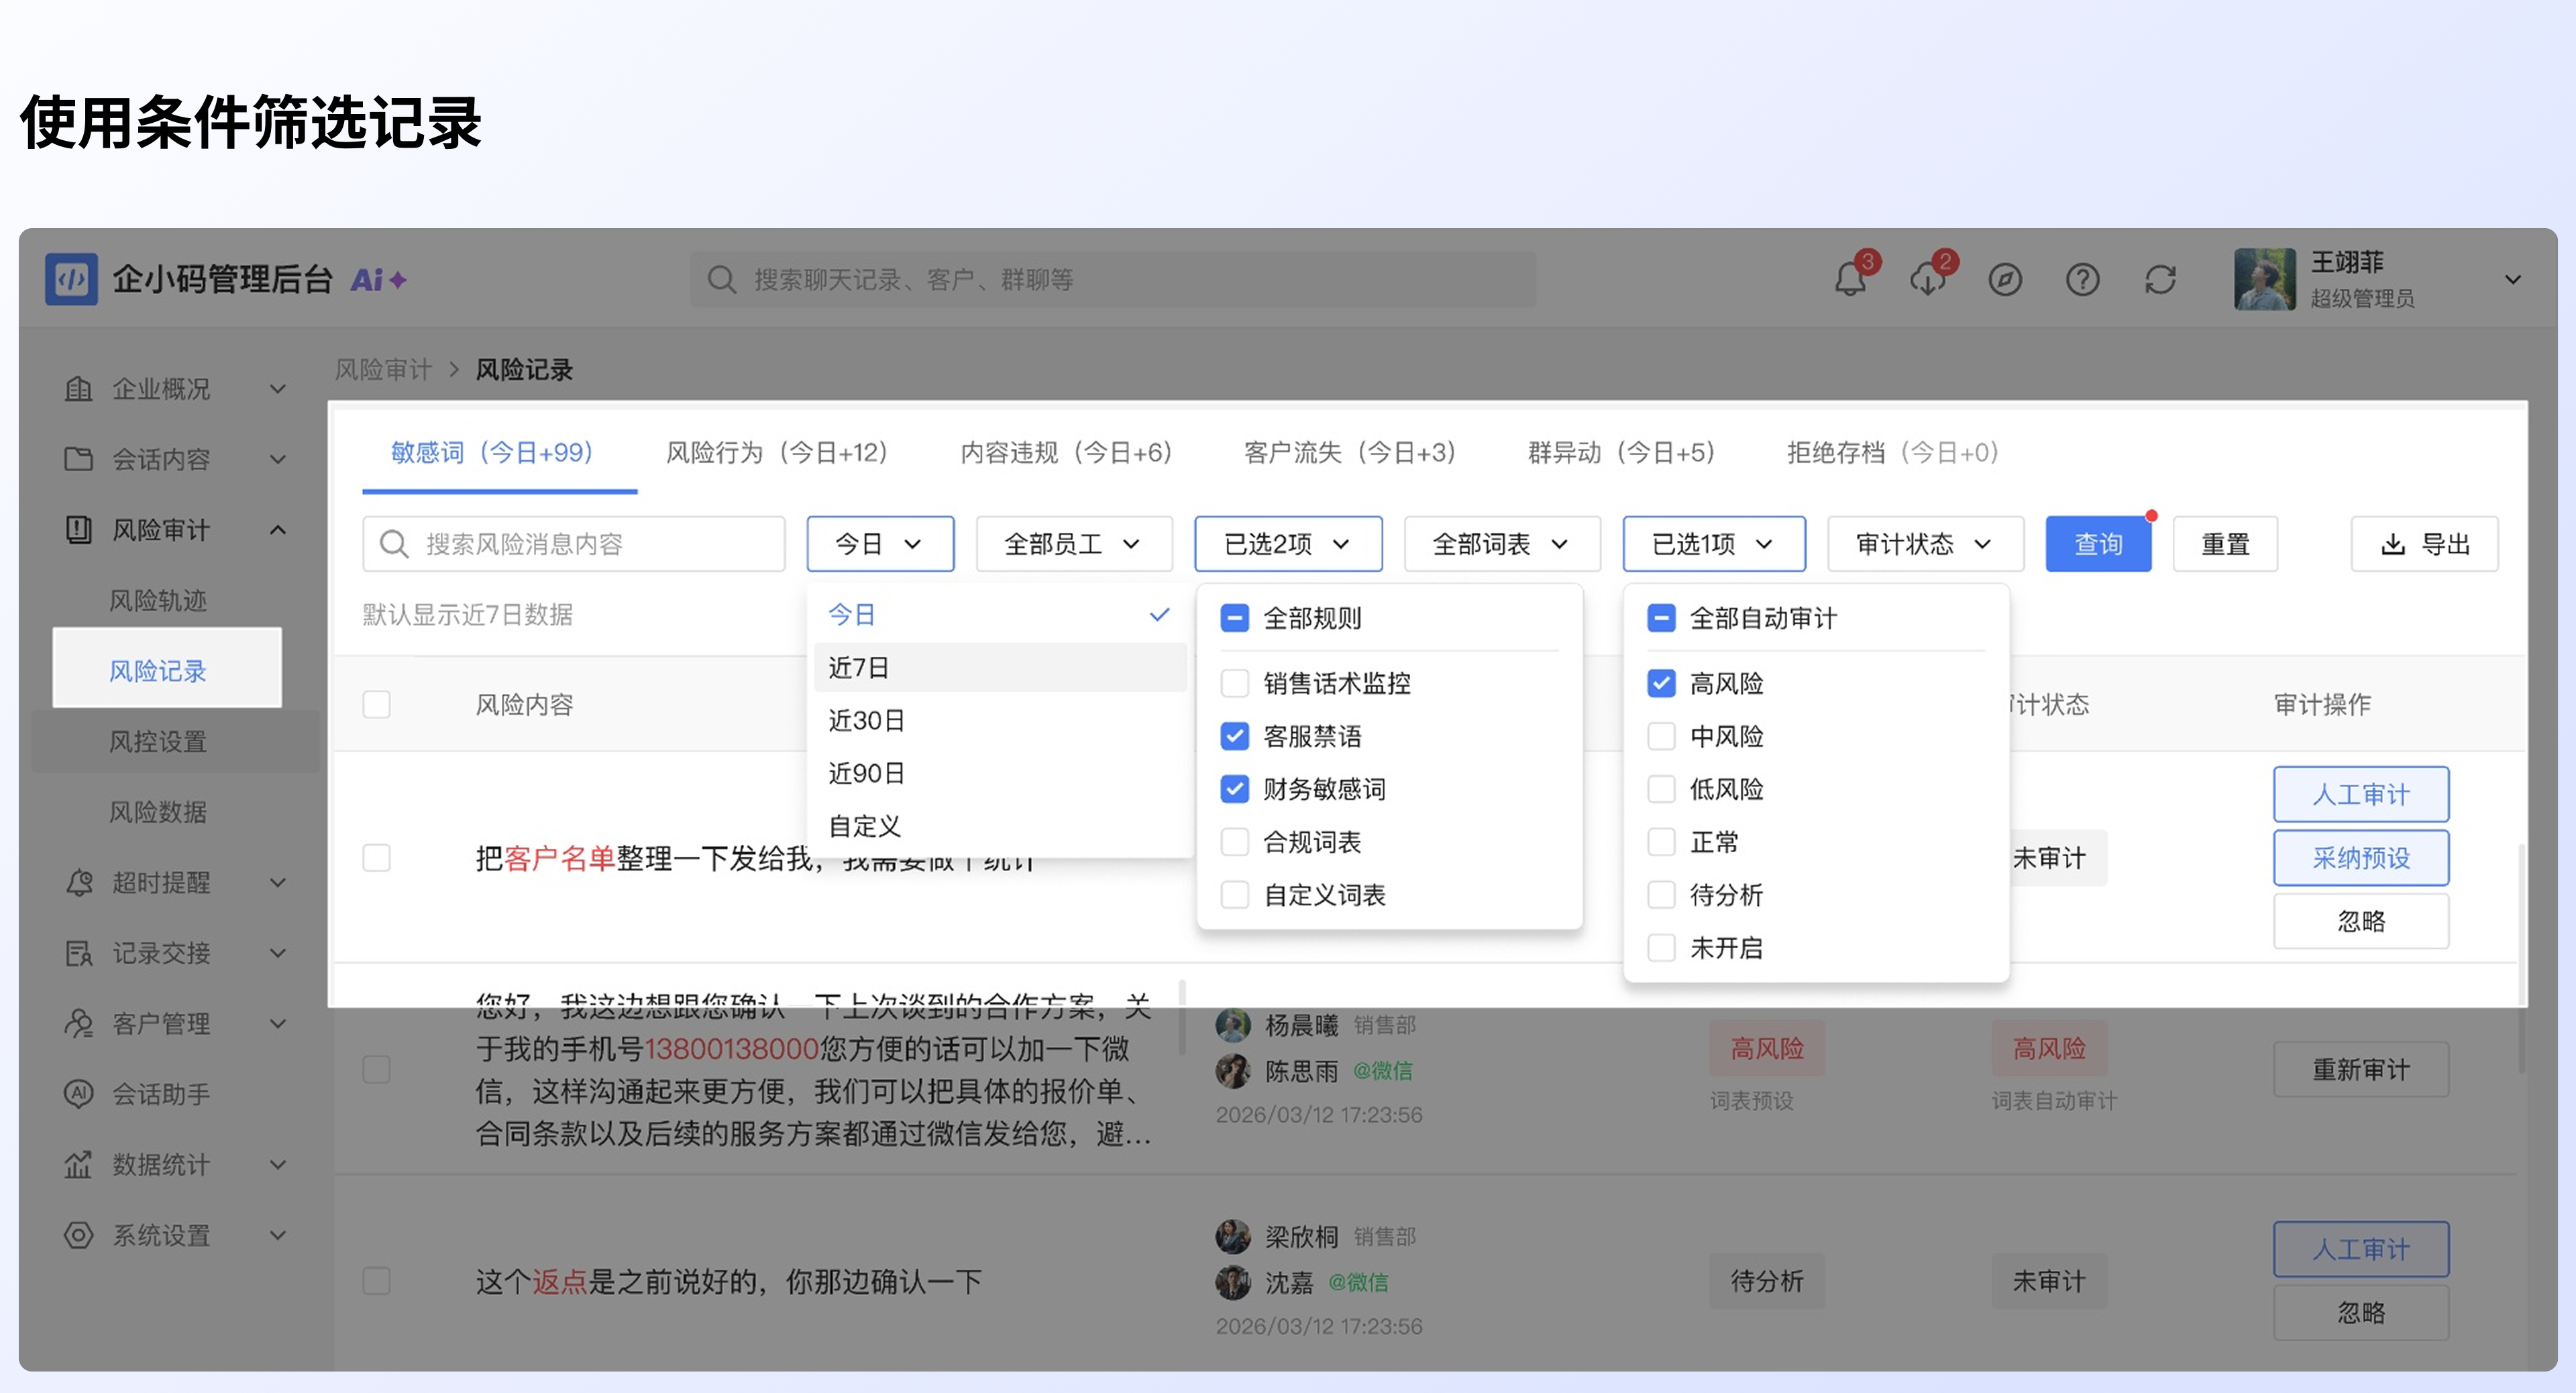This screenshot has width=2576, height=1393.
Task: Switch to the 客户流失 tab
Action: click(1350, 453)
